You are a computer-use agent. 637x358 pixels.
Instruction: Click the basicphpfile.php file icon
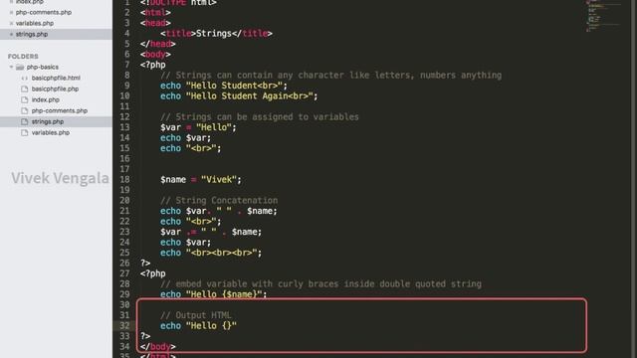[24, 89]
